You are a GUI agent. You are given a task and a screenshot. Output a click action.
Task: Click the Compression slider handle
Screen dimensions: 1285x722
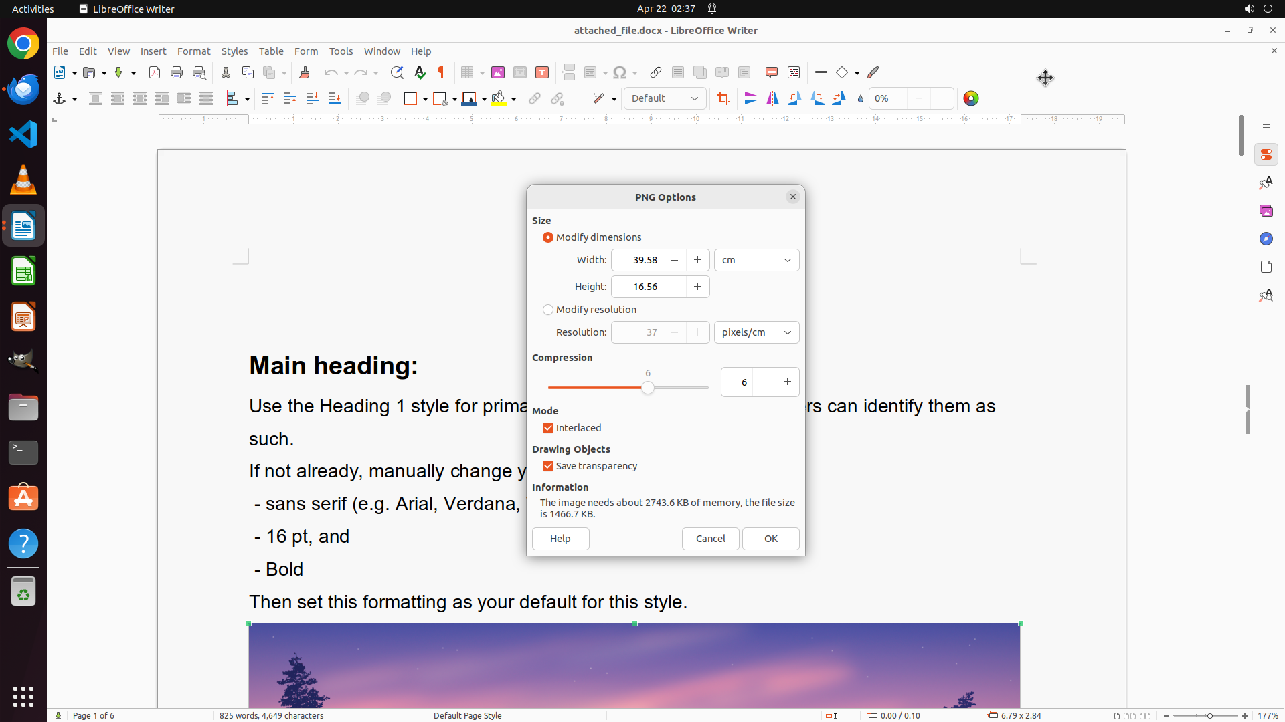tap(647, 388)
